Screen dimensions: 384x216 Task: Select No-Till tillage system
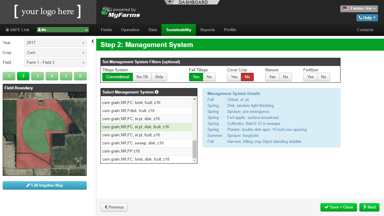click(x=142, y=77)
